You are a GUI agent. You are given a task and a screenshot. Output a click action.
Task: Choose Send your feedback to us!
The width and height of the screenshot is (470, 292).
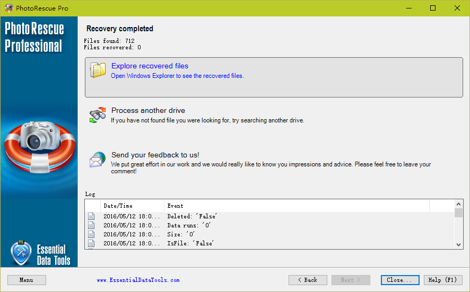click(x=155, y=155)
